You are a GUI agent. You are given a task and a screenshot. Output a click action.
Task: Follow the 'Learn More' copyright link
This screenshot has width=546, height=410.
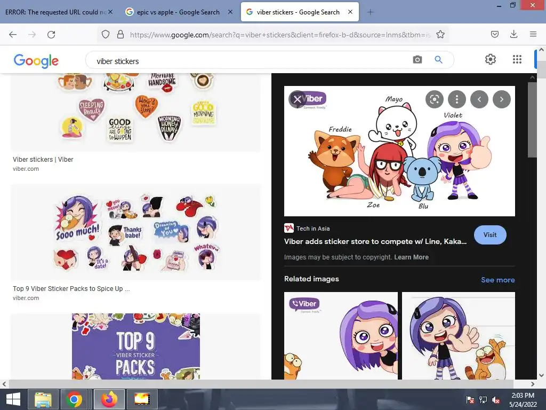pyautogui.click(x=411, y=257)
